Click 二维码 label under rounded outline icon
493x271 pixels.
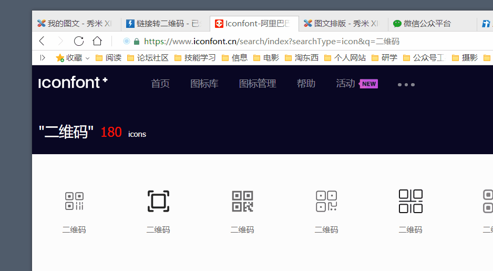pos(326,230)
